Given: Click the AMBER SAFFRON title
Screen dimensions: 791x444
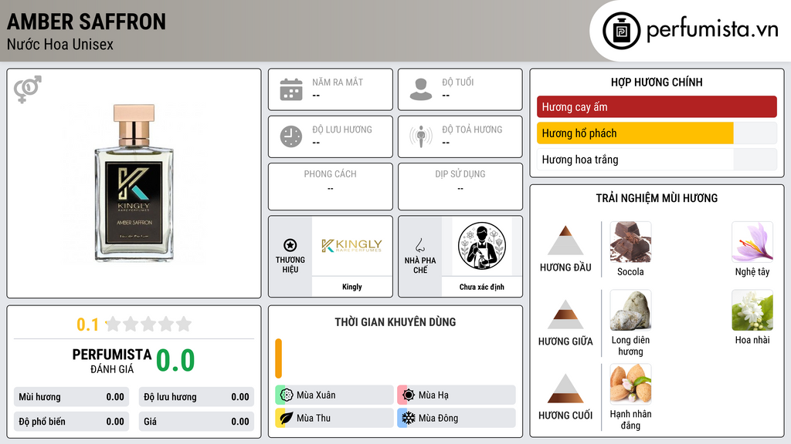Looking at the screenshot, I should tap(87, 22).
